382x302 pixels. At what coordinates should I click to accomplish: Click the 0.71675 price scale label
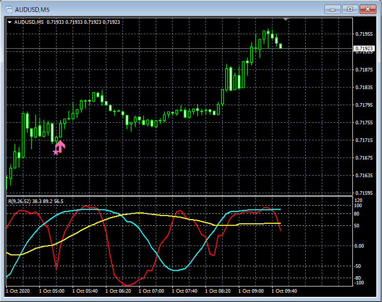click(364, 158)
